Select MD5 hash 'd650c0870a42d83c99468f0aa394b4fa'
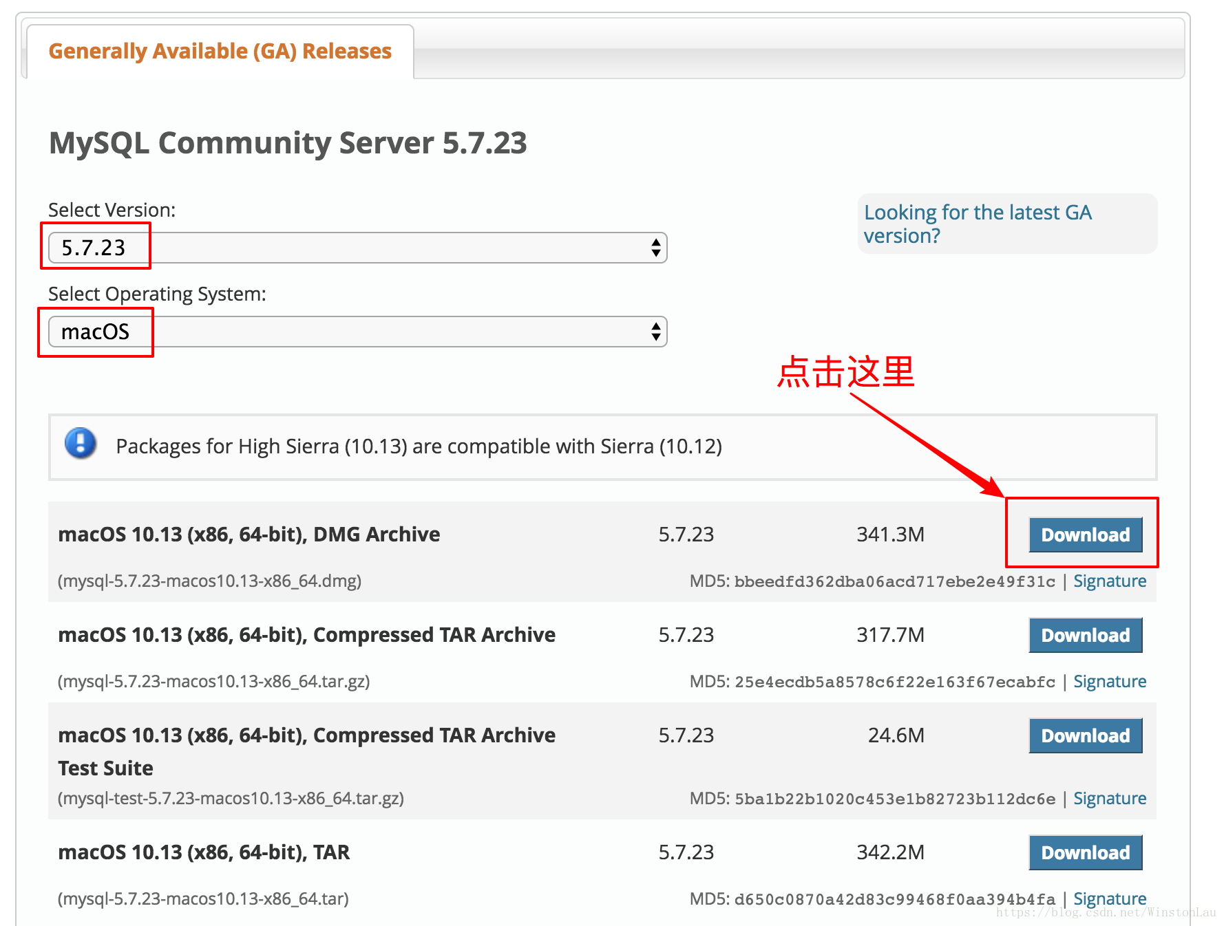This screenshot has width=1224, height=926. pyautogui.click(x=894, y=900)
